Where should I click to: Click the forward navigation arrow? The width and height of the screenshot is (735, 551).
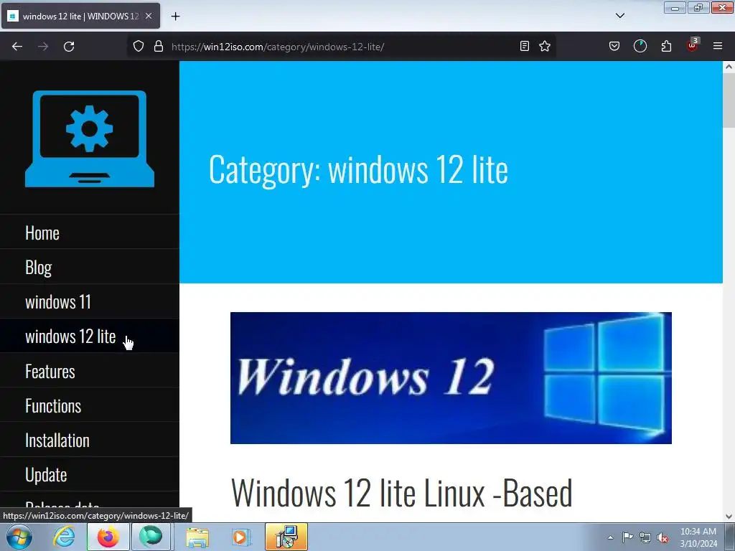pos(43,47)
